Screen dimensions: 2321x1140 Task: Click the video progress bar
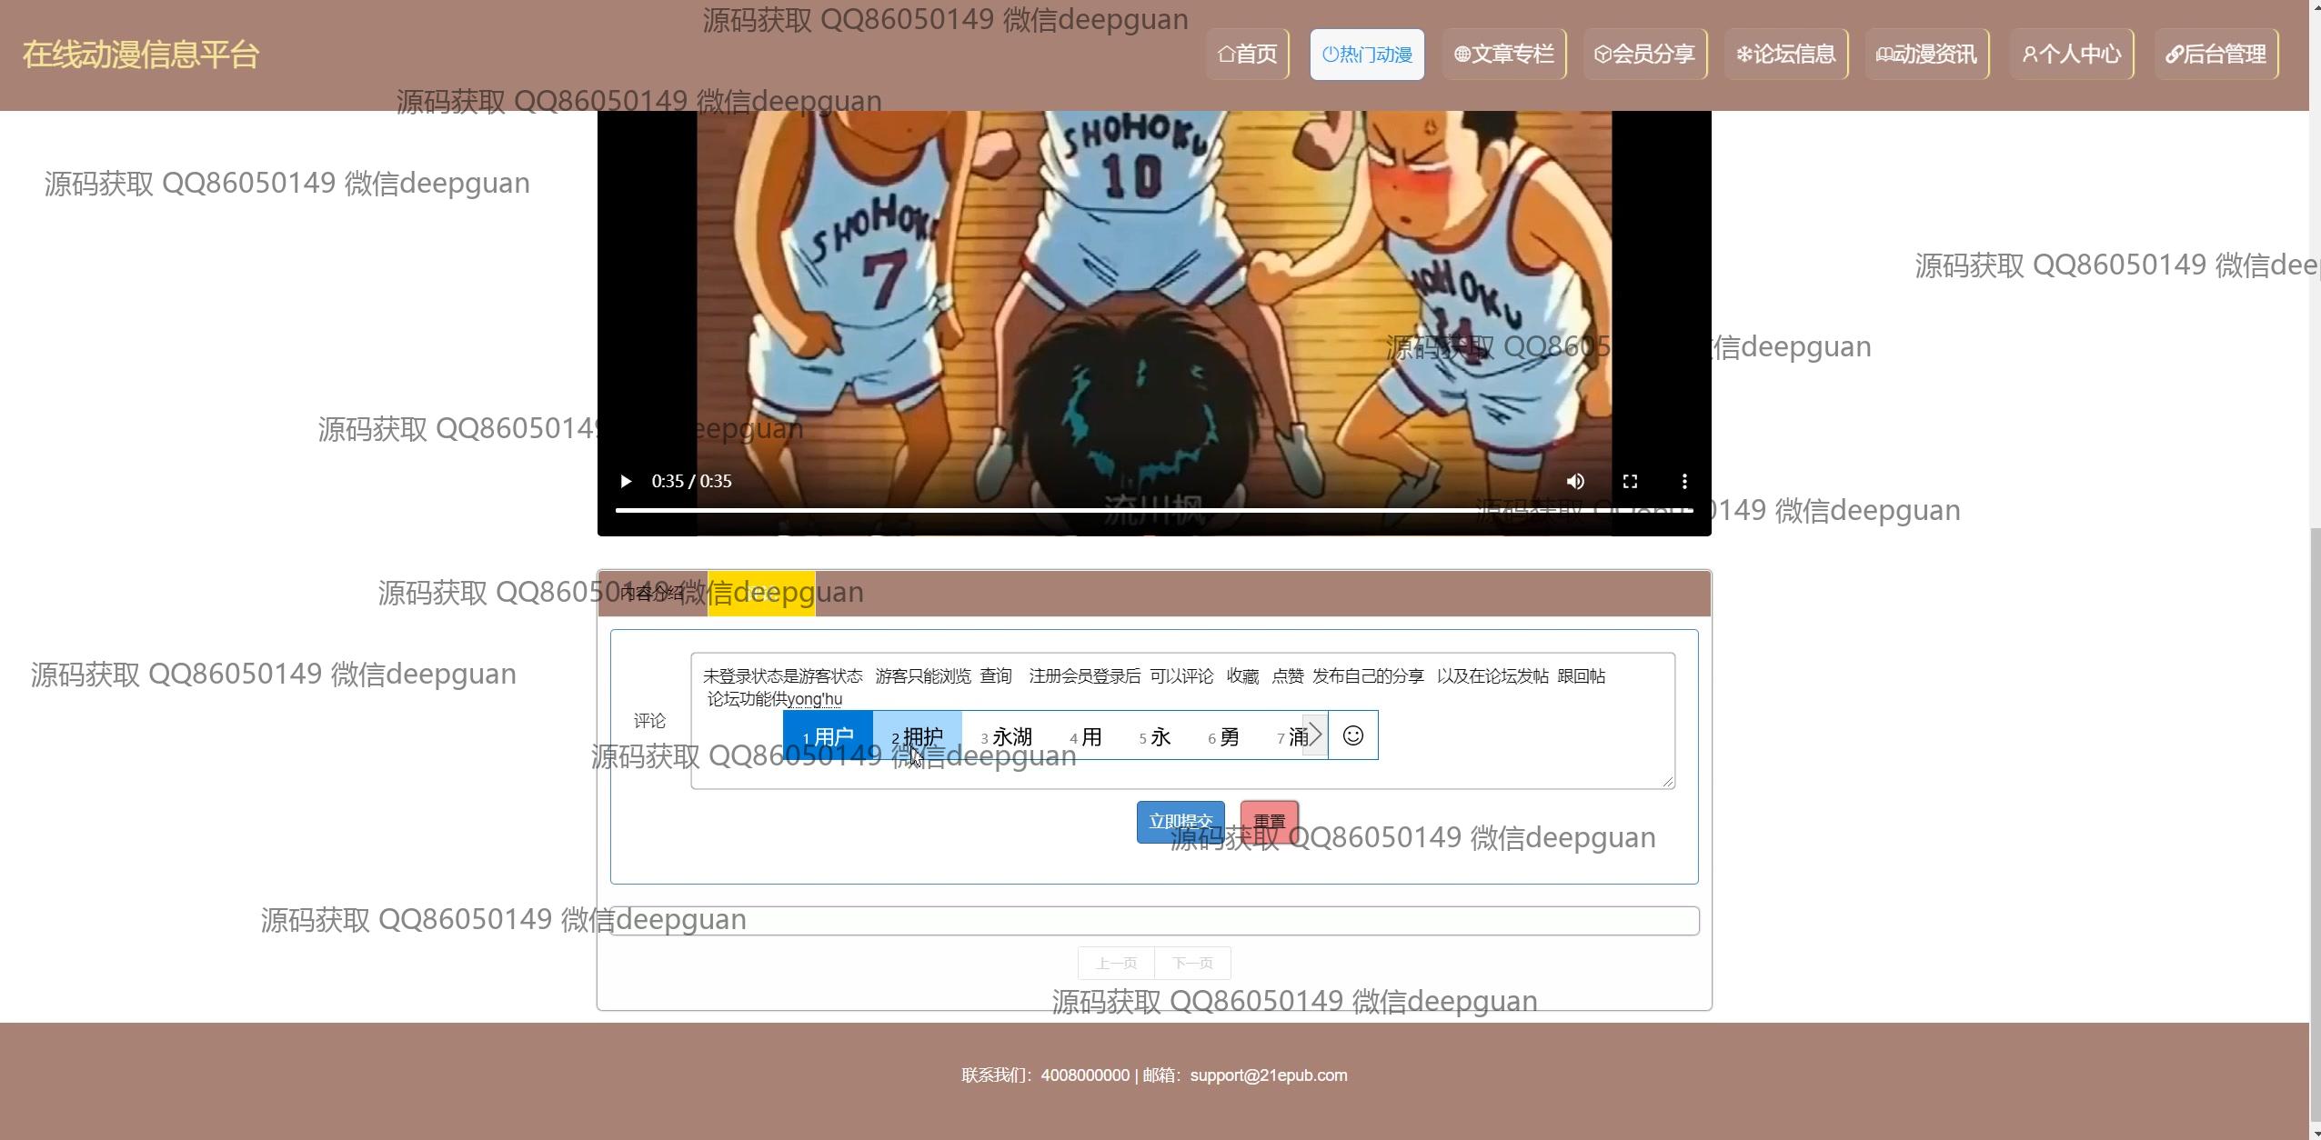point(1153,510)
